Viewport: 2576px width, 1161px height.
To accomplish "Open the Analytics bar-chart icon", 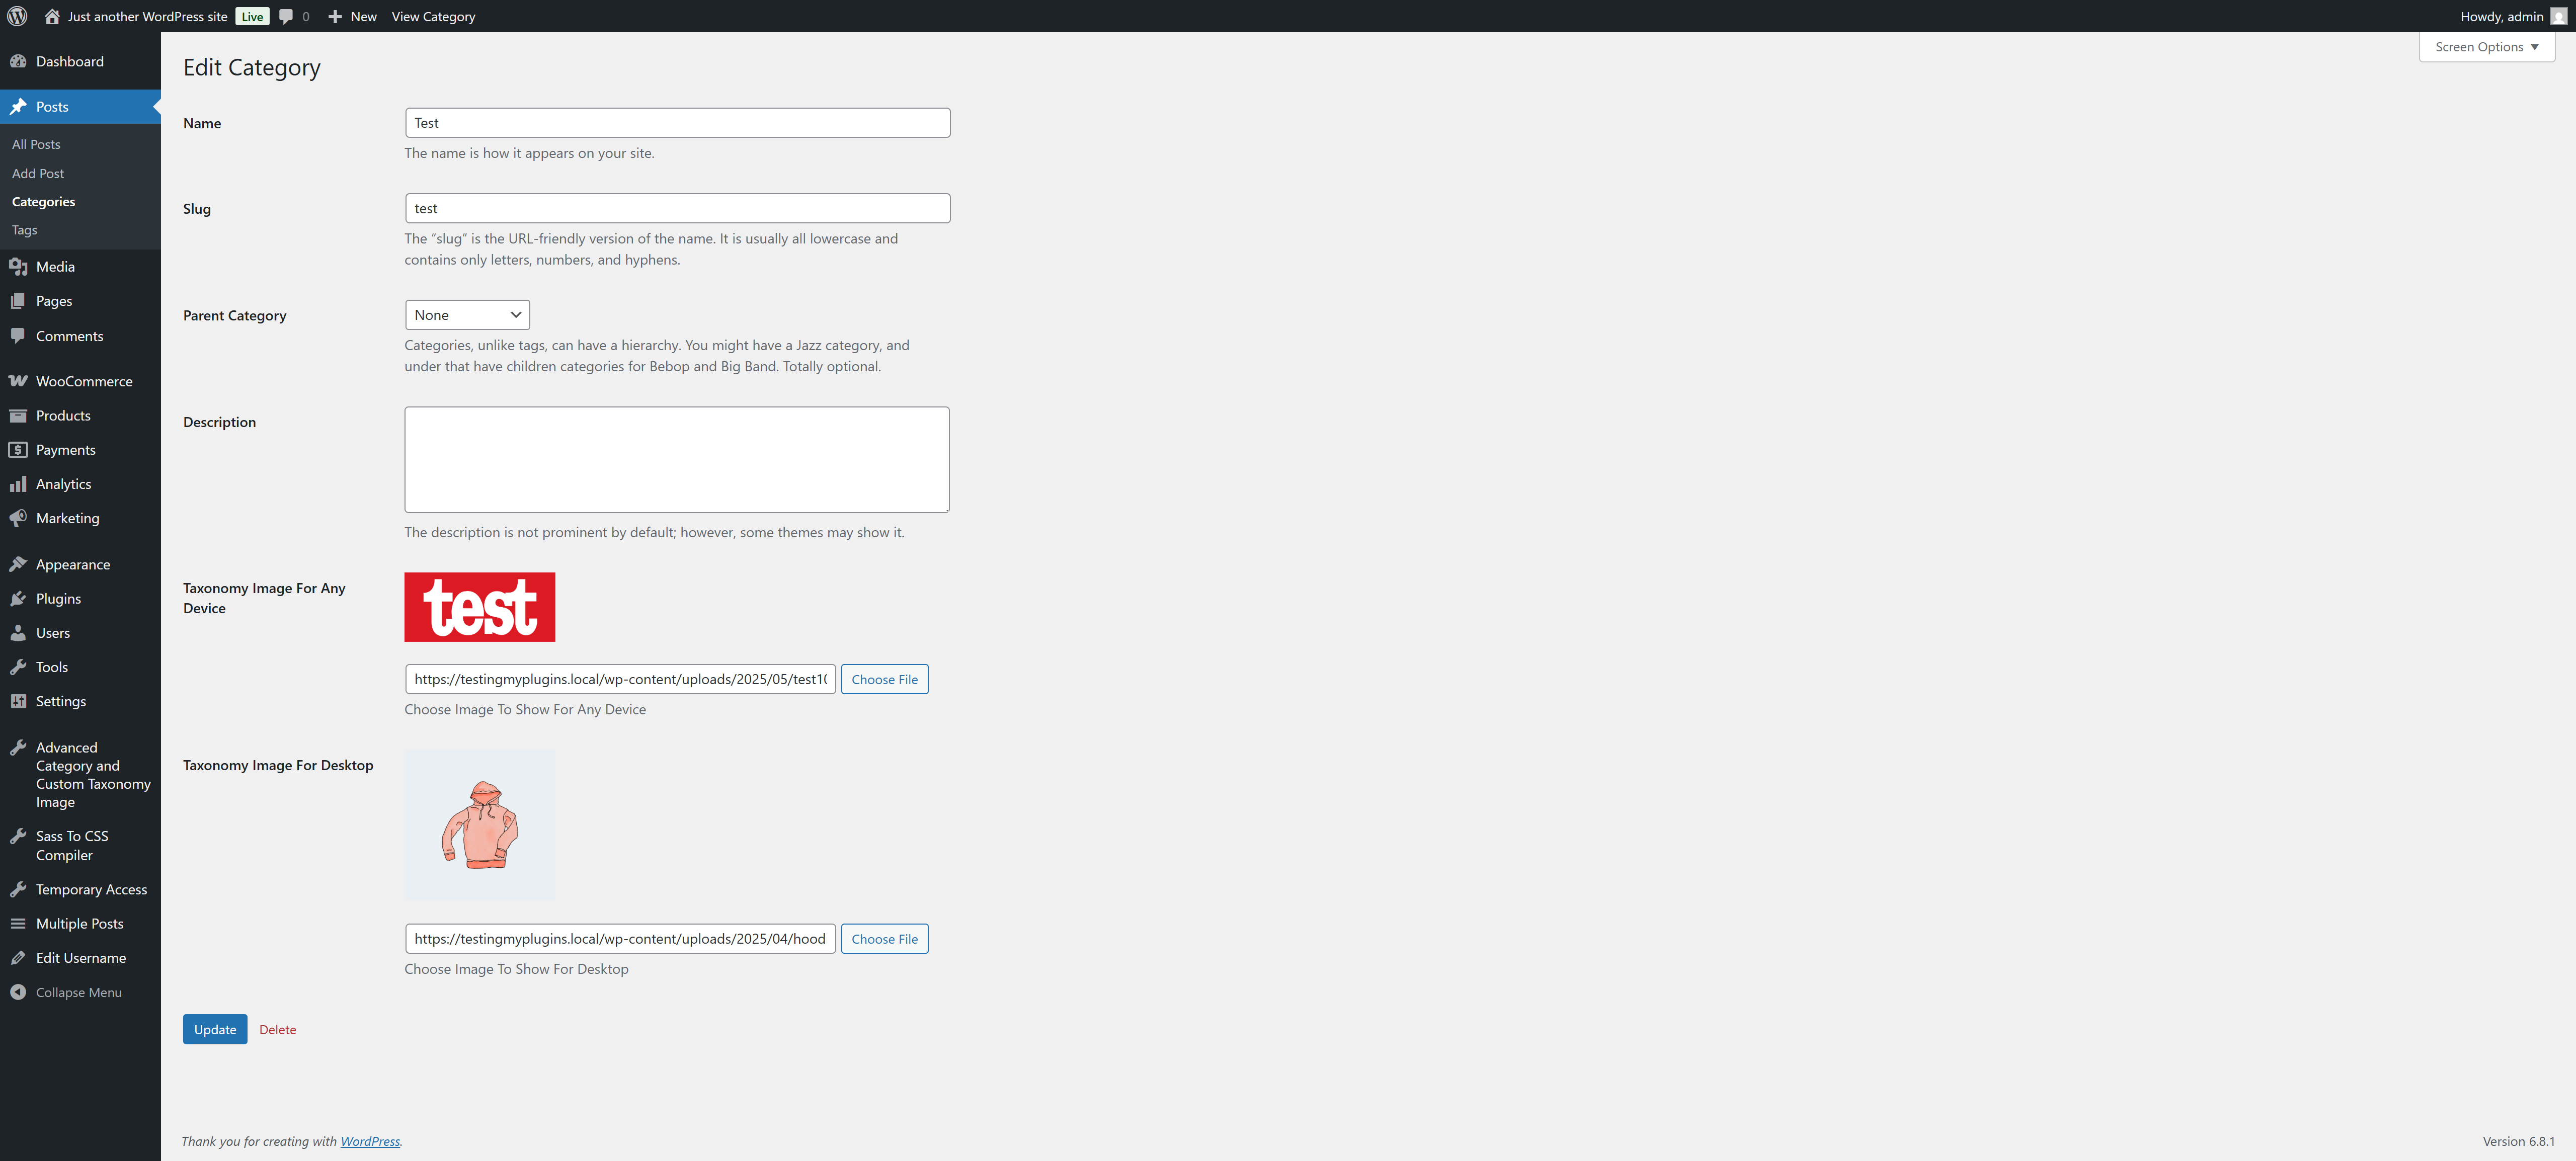I will click(18, 484).
